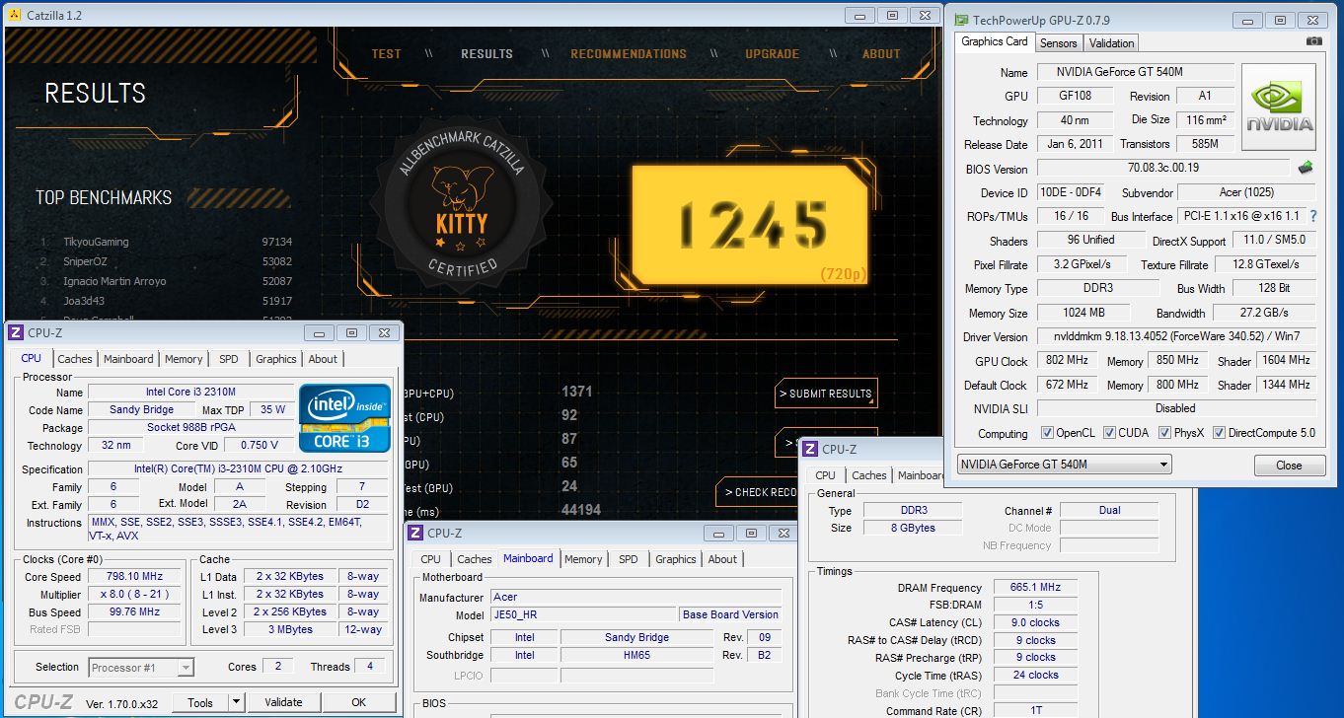1344x718 pixels.
Task: Click the Driver Version field in GPU-Z
Action: point(1176,337)
